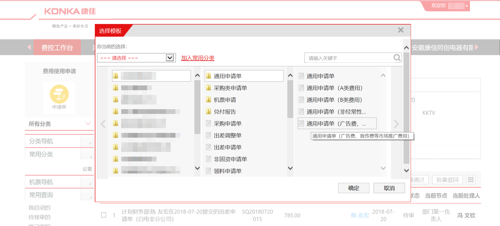500x226 pixels.
Task: Select 通用申请单（A类费用） template
Action: point(334,88)
